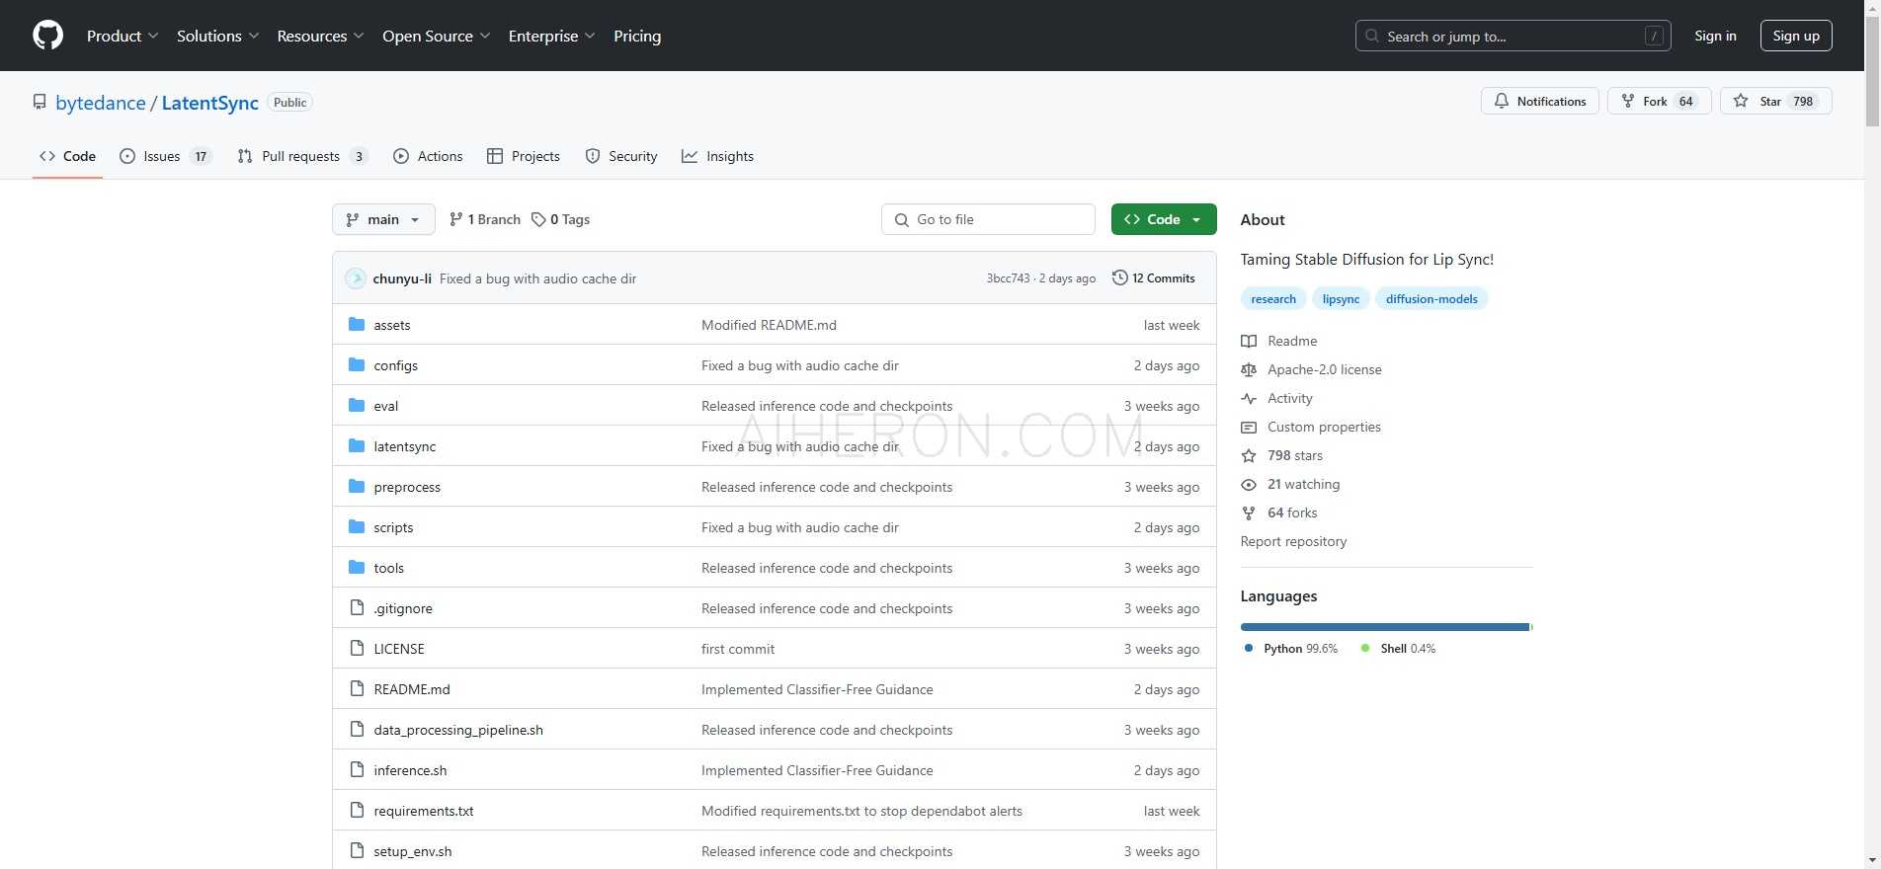Open the scripts folder icon

click(x=357, y=526)
